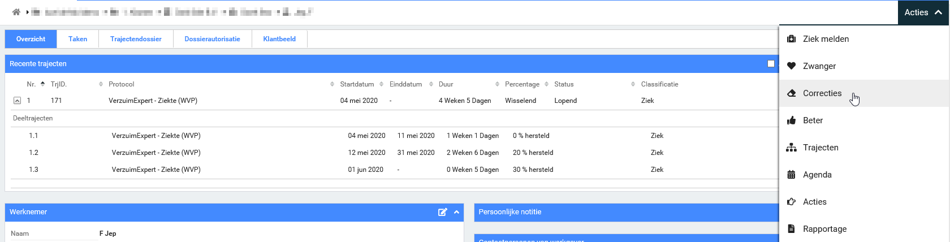Collapse trajectory row 1 sub-trajectories

[x=17, y=101]
